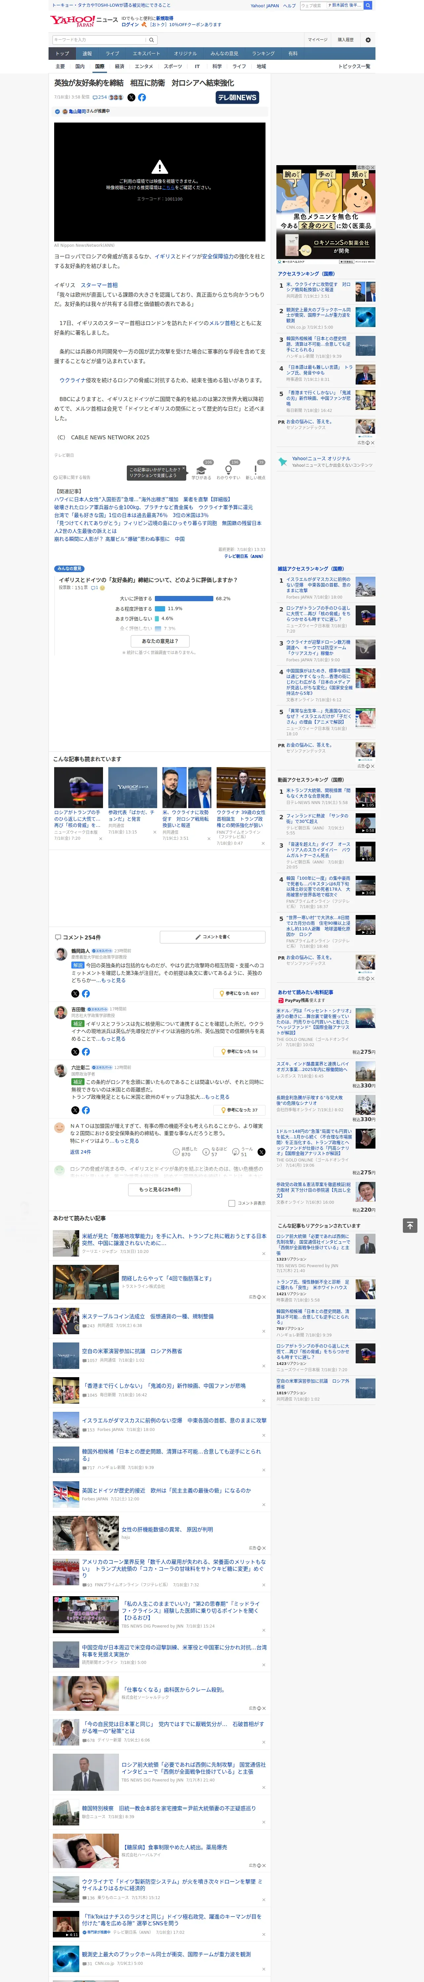424x1982 pixels.
Task: Share 鶴岡路人's comment on Facebook
Action: coord(86,993)
